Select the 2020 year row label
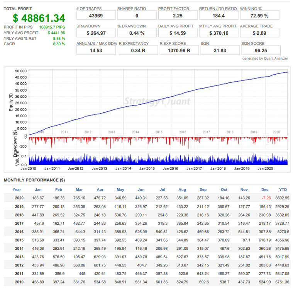This screenshot has width=293, height=290. point(19,198)
